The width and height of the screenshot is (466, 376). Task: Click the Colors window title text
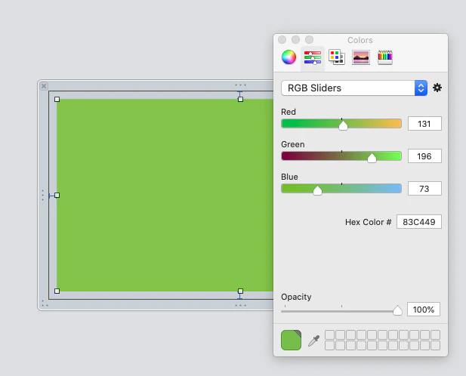point(360,40)
